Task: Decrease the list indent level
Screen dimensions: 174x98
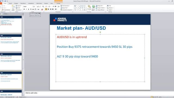Action: pos(53,7)
